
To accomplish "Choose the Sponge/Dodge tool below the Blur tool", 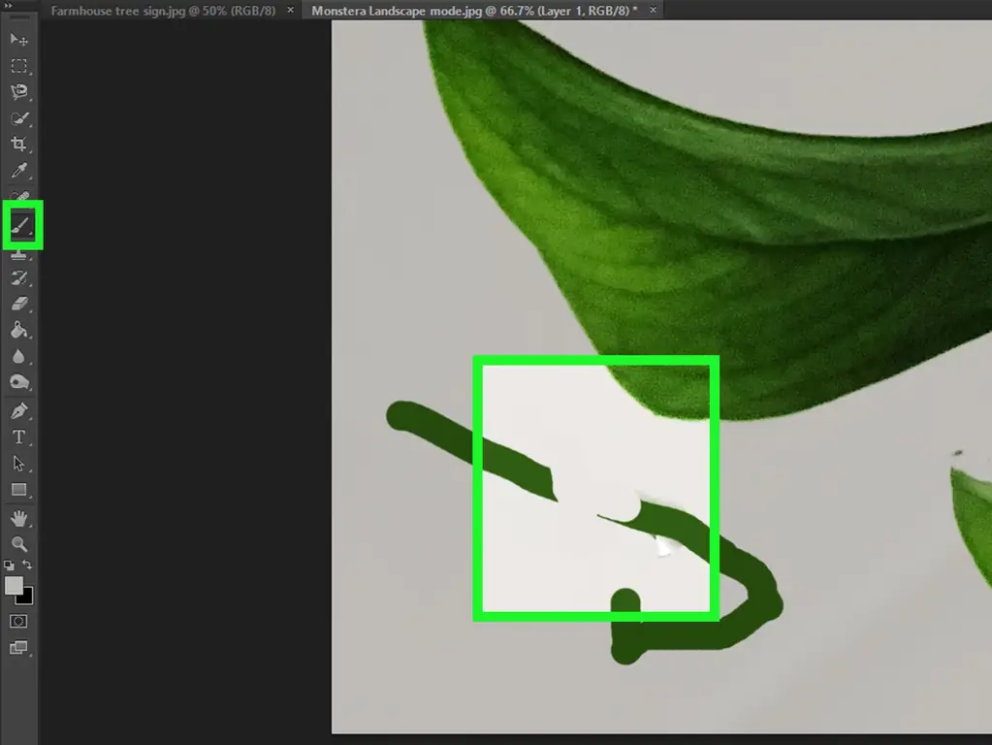I will [19, 382].
